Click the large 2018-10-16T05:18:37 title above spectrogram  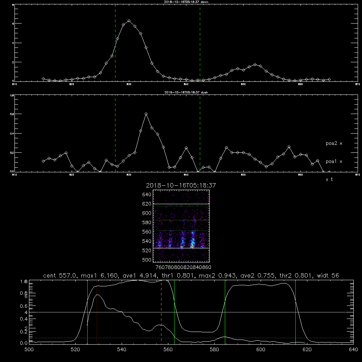(181, 185)
